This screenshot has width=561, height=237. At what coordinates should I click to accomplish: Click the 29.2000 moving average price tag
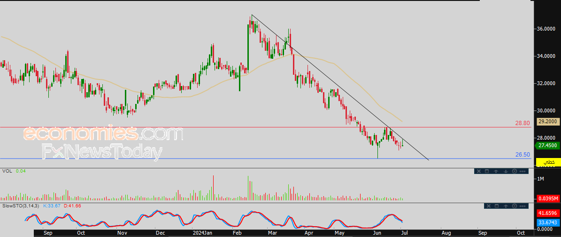(547, 121)
